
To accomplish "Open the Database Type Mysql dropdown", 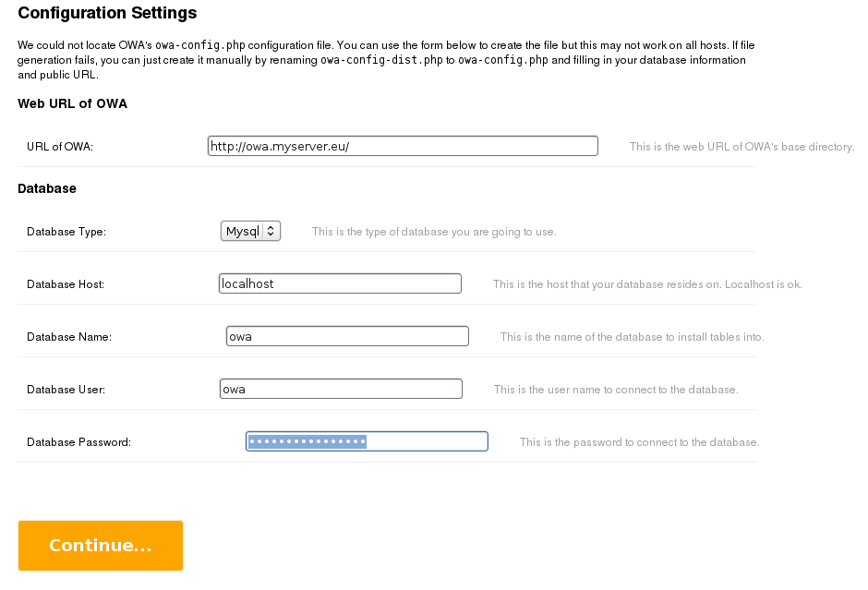I will 250,231.
